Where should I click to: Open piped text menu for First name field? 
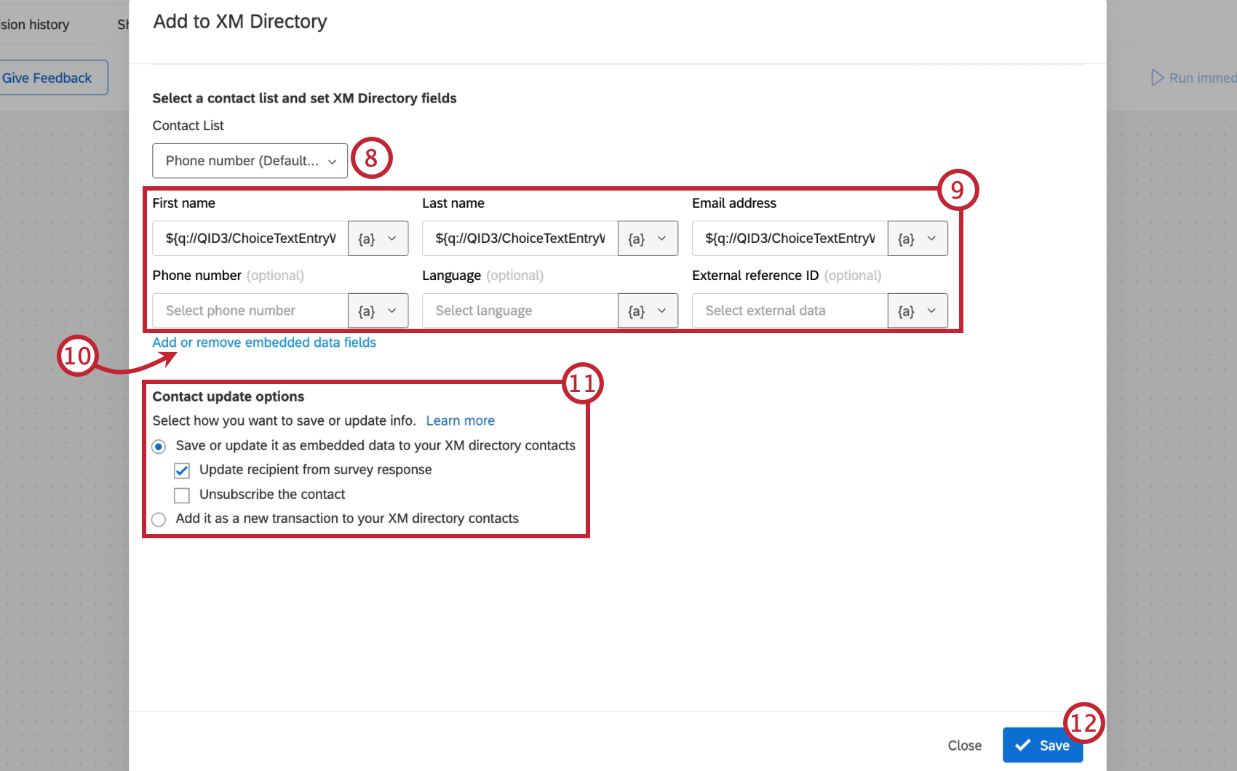pos(378,238)
